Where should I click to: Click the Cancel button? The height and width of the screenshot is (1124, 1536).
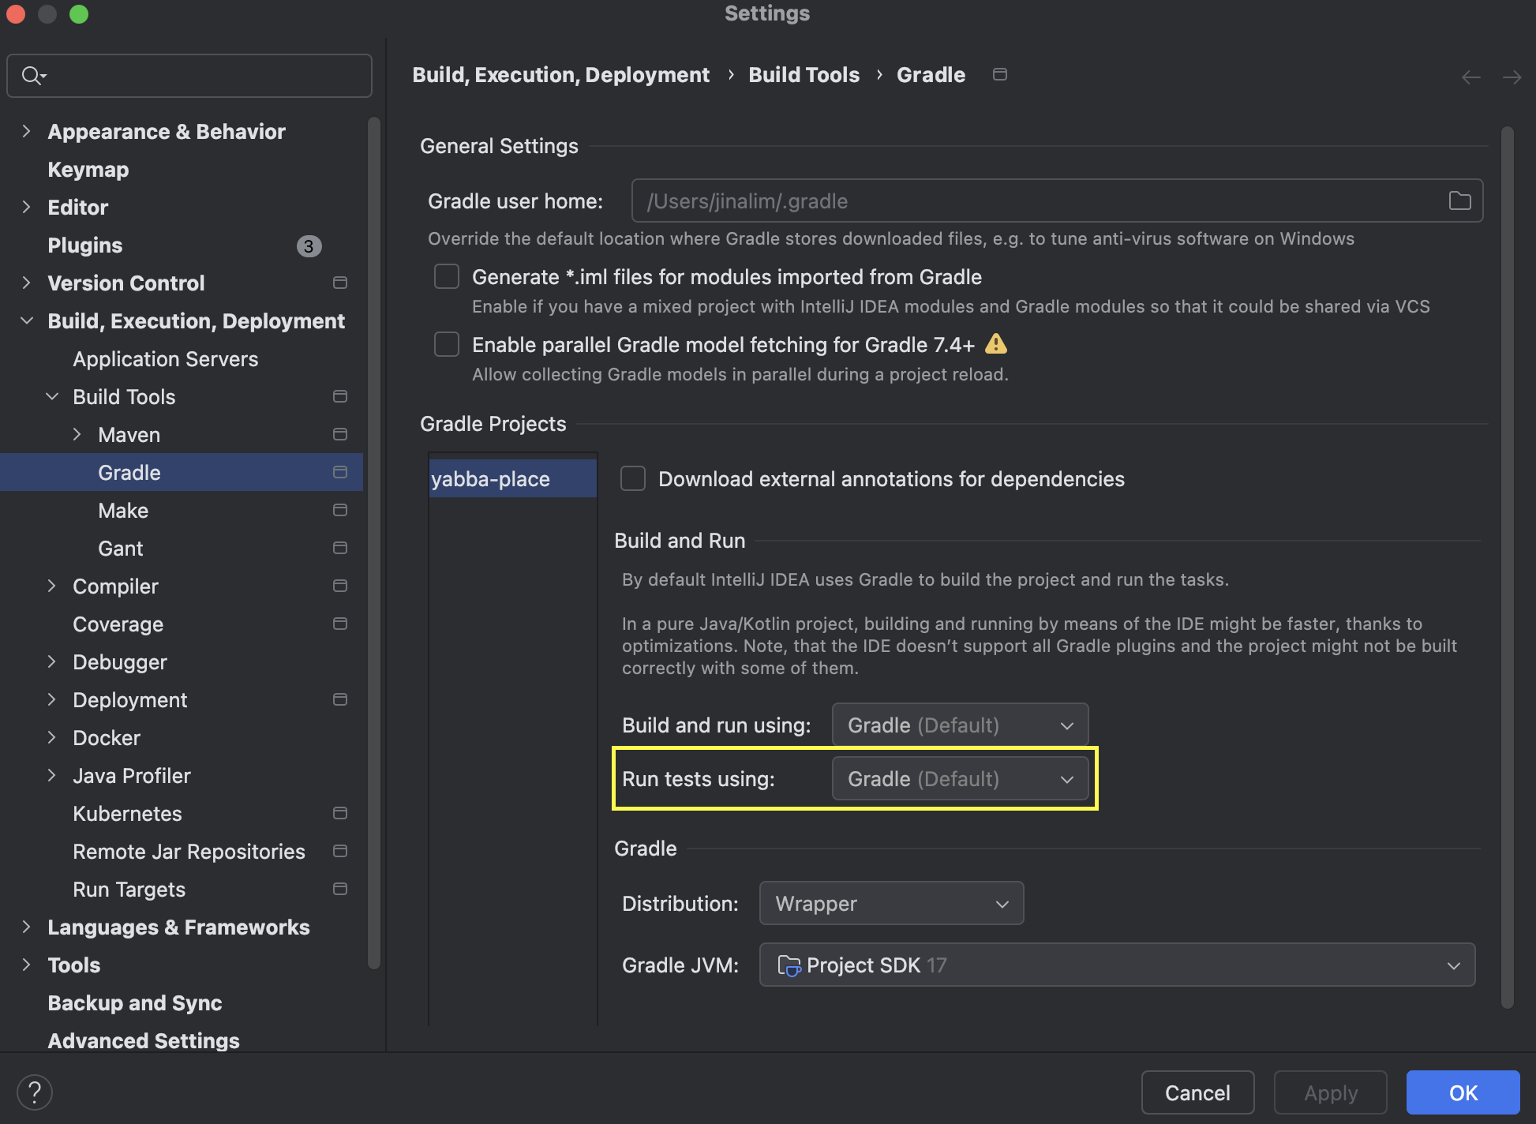1197,1092
